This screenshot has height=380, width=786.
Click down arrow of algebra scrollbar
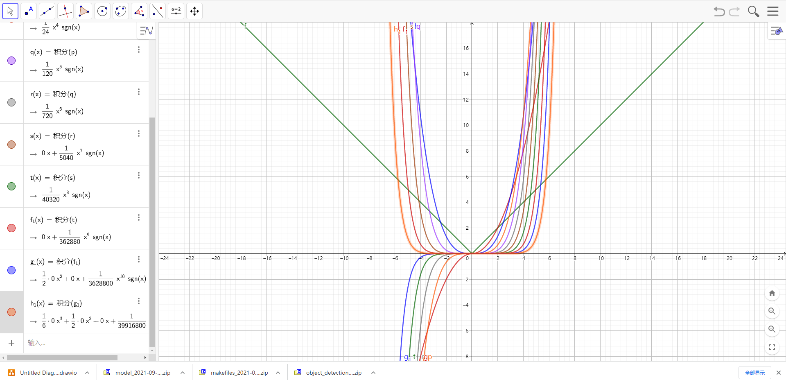tap(152, 351)
